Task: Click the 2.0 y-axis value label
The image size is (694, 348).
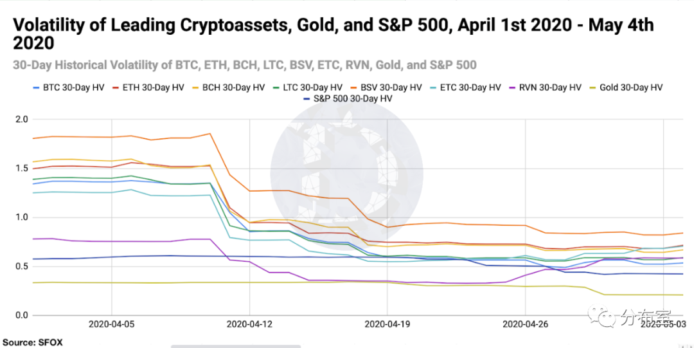Action: 21,120
